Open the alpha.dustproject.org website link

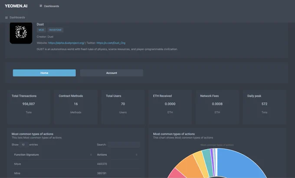pos(66,43)
